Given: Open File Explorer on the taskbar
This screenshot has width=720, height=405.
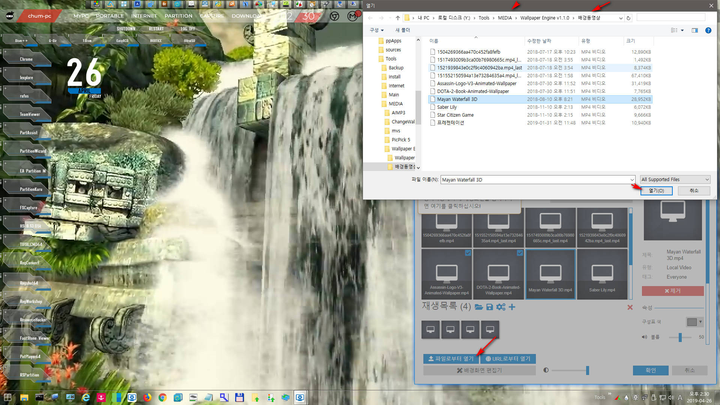Looking at the screenshot, I should pyautogui.click(x=24, y=397).
